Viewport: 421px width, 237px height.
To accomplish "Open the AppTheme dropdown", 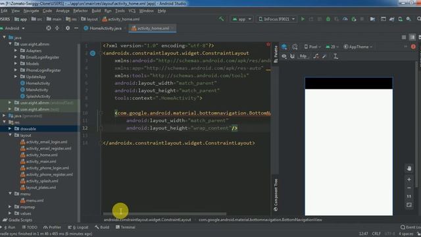I will (358, 47).
